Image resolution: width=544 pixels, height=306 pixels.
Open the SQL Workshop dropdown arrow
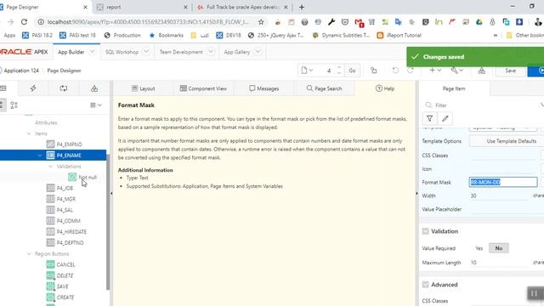click(146, 52)
